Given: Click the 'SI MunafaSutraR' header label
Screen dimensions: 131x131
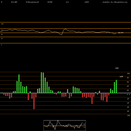Looking at the screenshot, I should pyautogui.click(x=32, y=2).
